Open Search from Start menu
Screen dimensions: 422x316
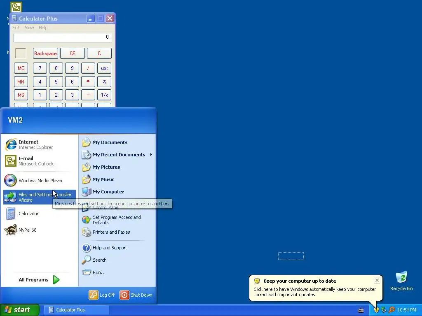(x=117, y=260)
